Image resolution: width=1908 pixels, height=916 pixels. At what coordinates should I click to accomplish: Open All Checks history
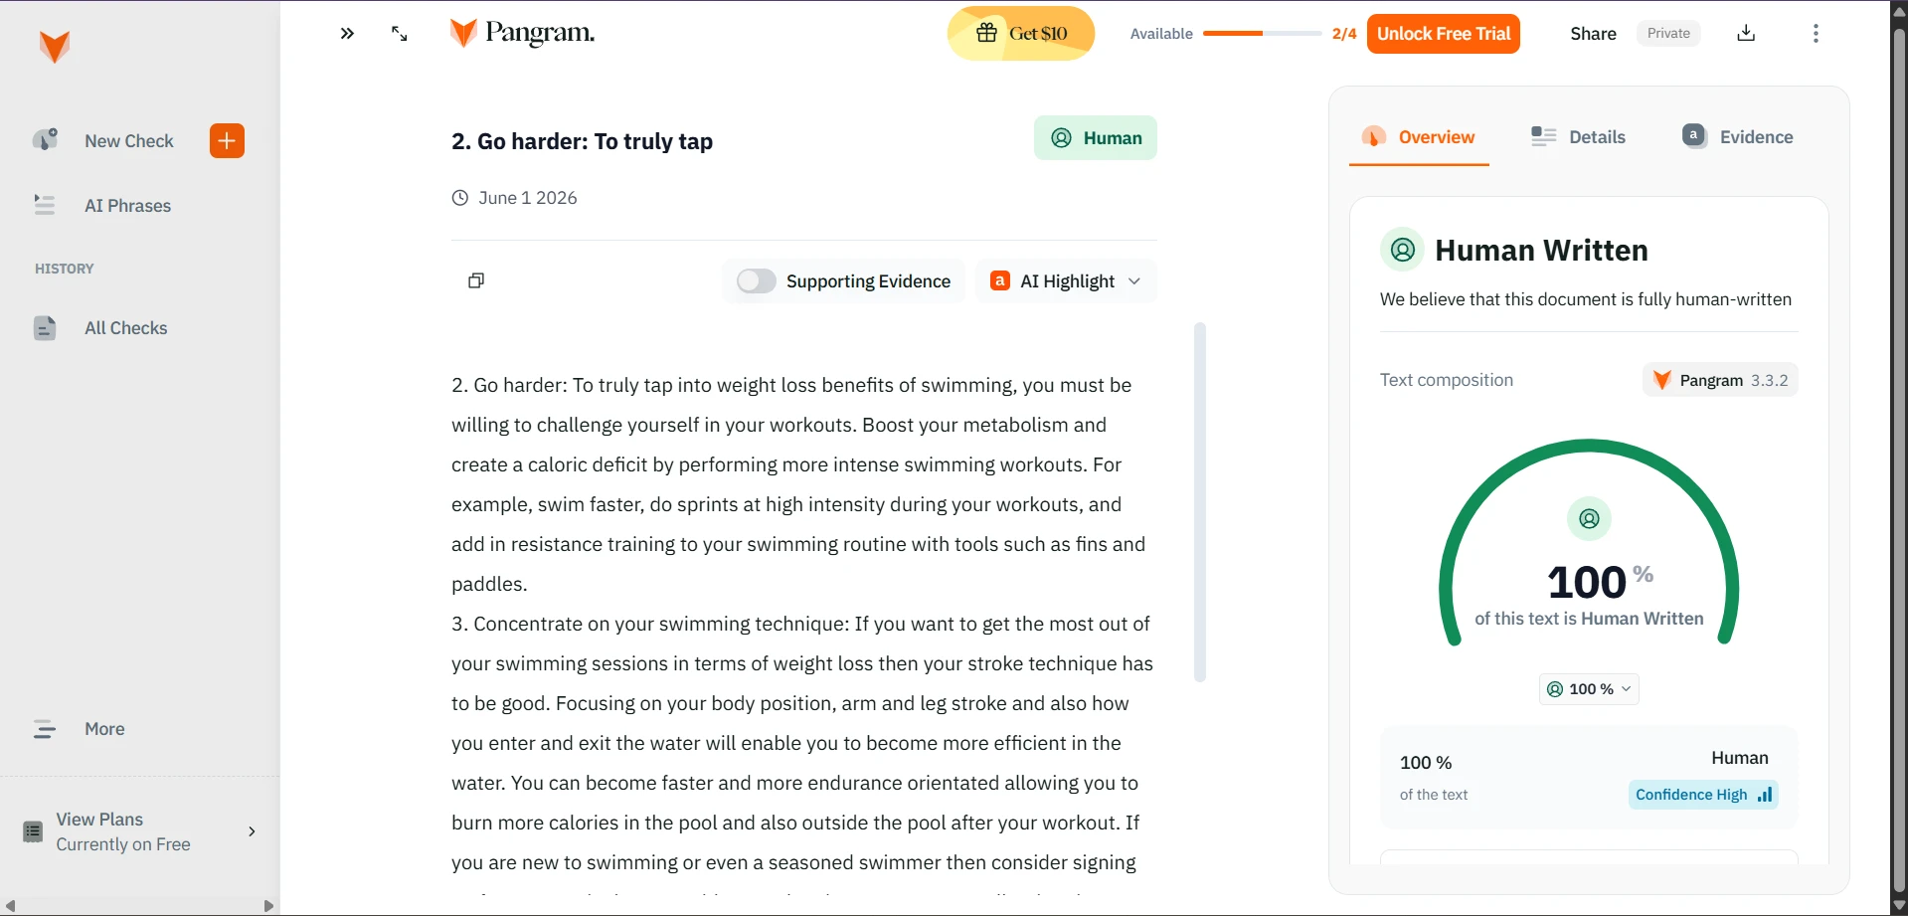tap(125, 328)
